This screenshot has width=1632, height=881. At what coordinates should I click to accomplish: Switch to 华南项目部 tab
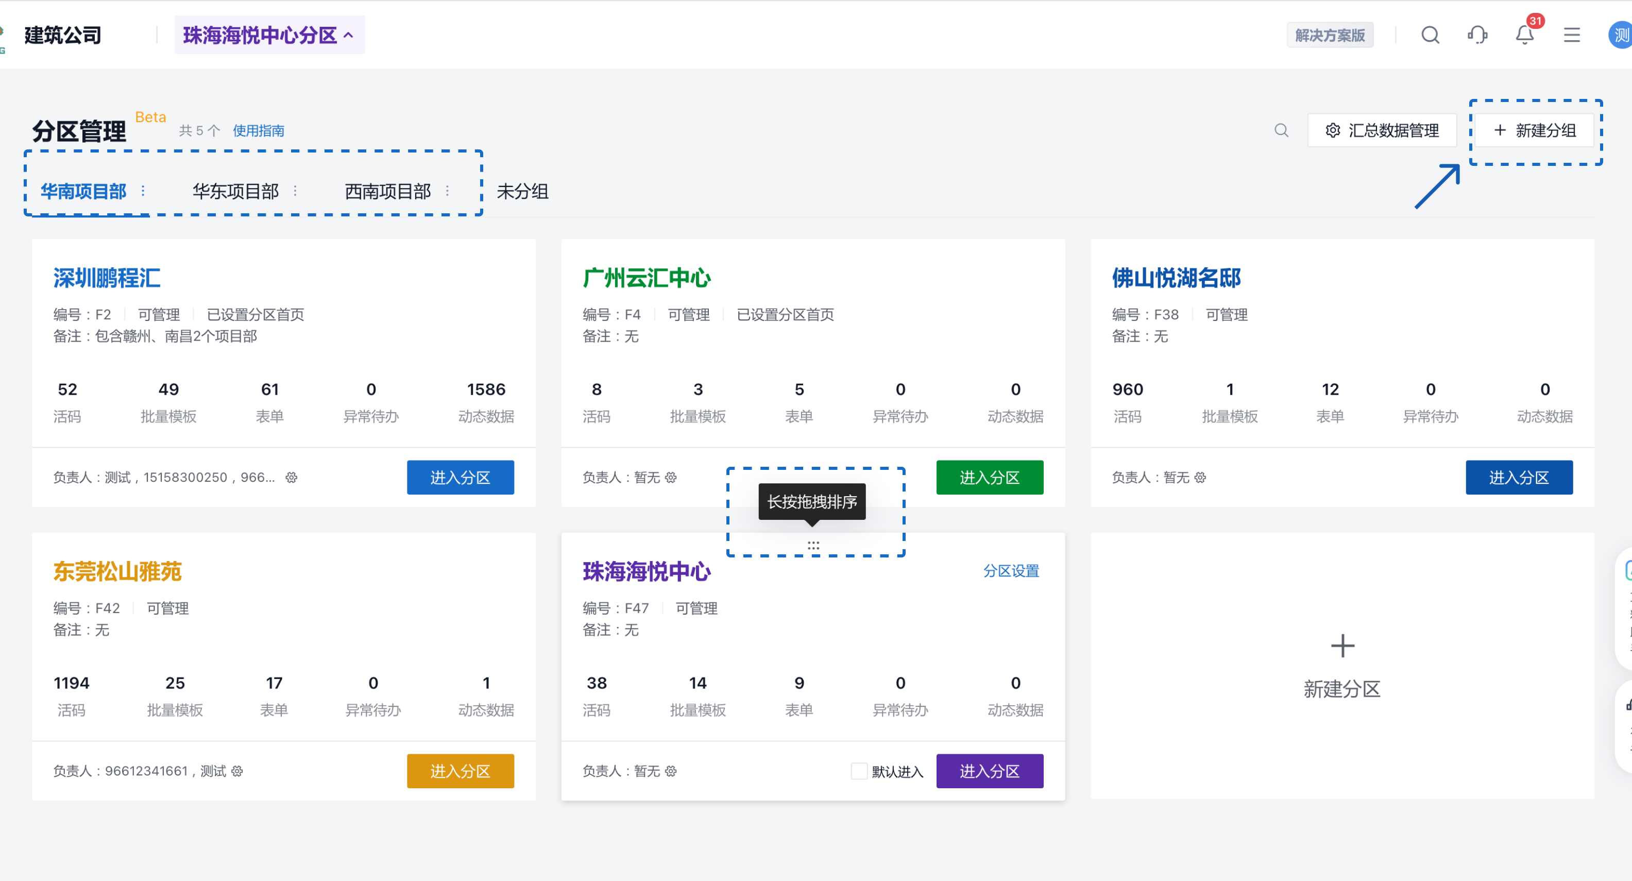[83, 191]
